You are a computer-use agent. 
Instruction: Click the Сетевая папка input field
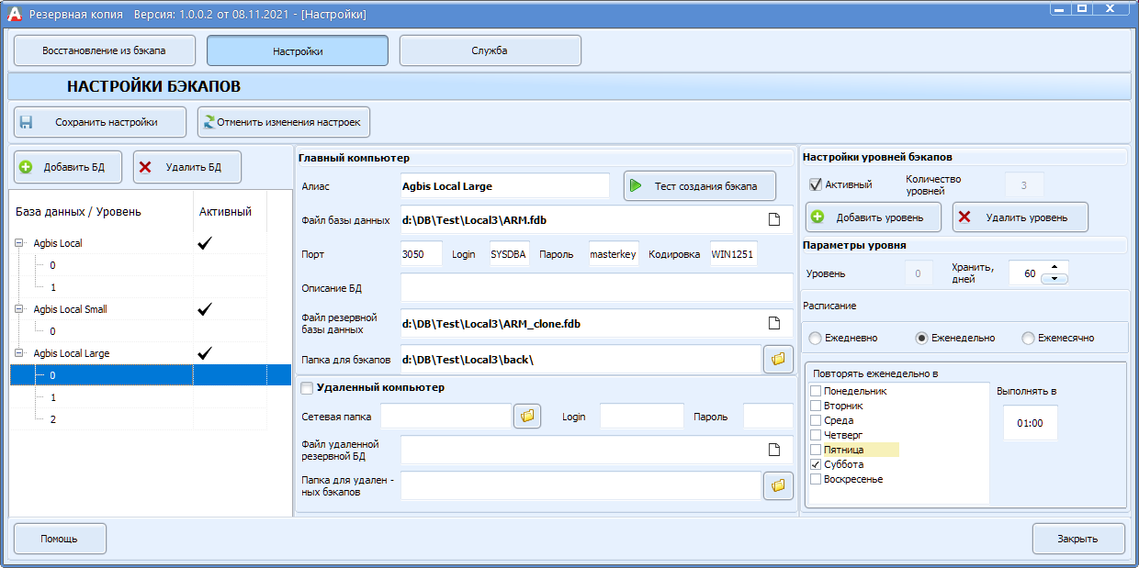446,417
